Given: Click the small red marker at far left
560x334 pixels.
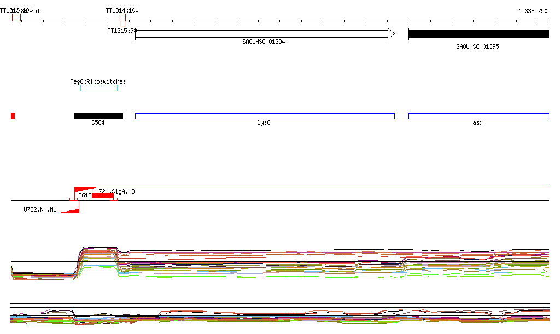Looking at the screenshot, I should tap(13, 116).
